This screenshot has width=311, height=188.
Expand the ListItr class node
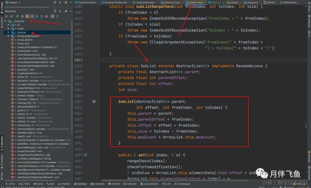coord(8,29)
